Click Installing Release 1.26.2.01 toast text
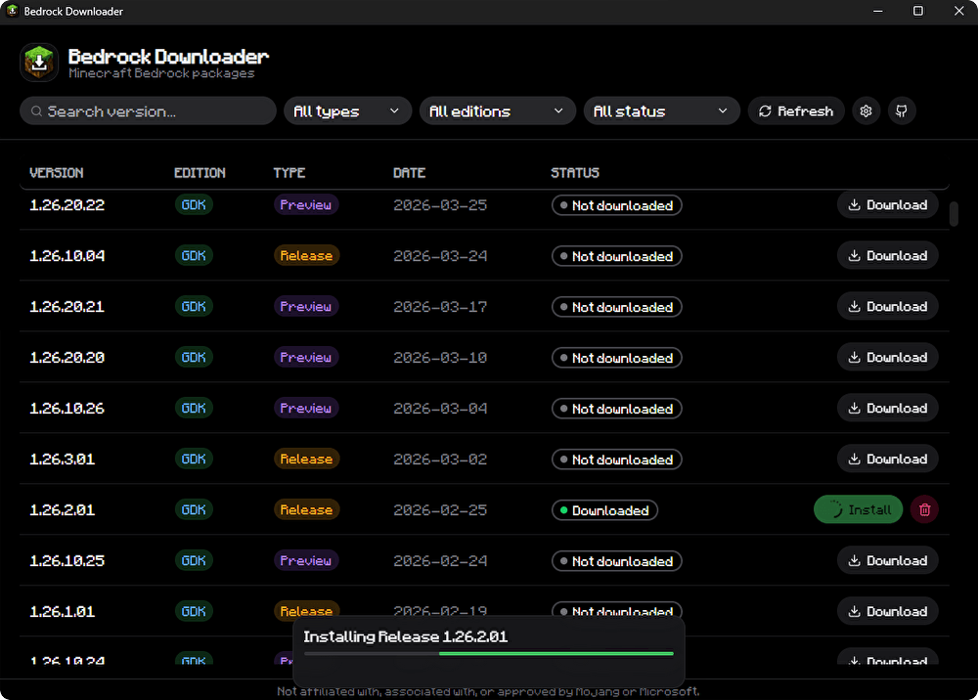This screenshot has width=978, height=700. pos(406,636)
